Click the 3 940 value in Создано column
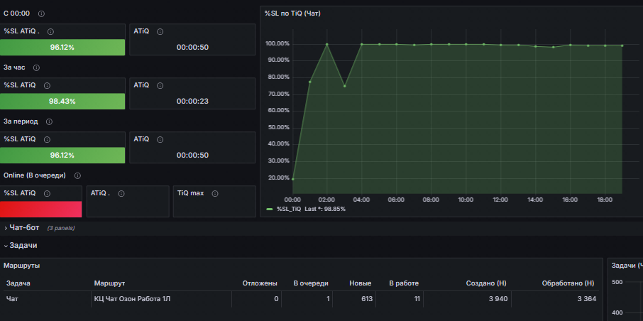The height and width of the screenshot is (321, 643). click(498, 299)
